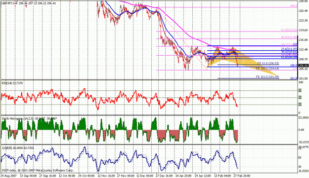Select the FE 61.8 (206.59) expansion label

coord(268,63)
